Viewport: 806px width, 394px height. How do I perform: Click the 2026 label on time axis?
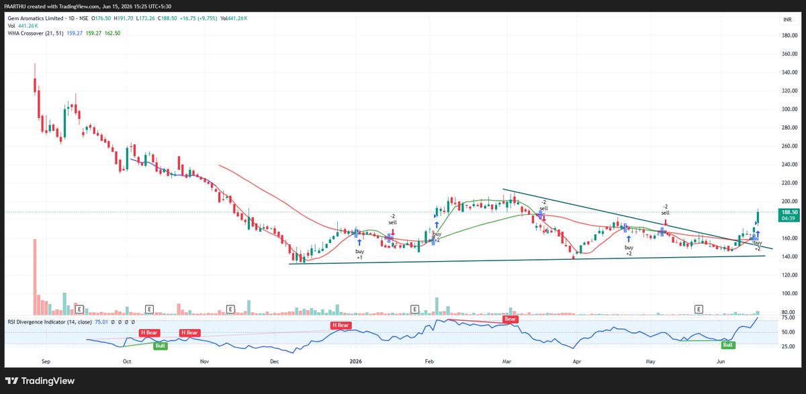tap(356, 360)
